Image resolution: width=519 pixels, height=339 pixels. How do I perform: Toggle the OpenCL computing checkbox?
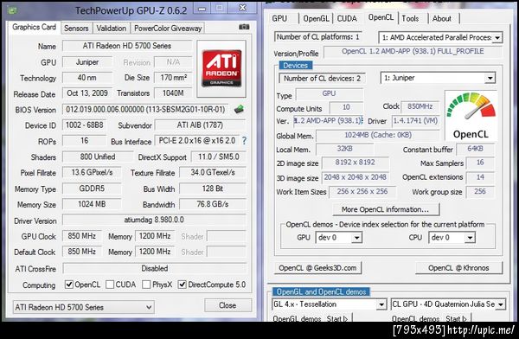point(69,285)
